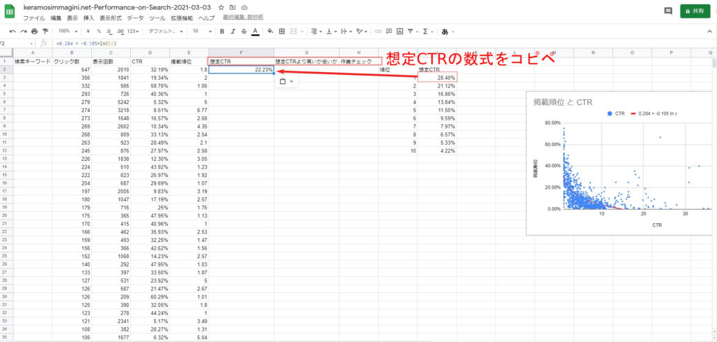Click the document title text
Screen dimensions: 717x342
(118, 8)
